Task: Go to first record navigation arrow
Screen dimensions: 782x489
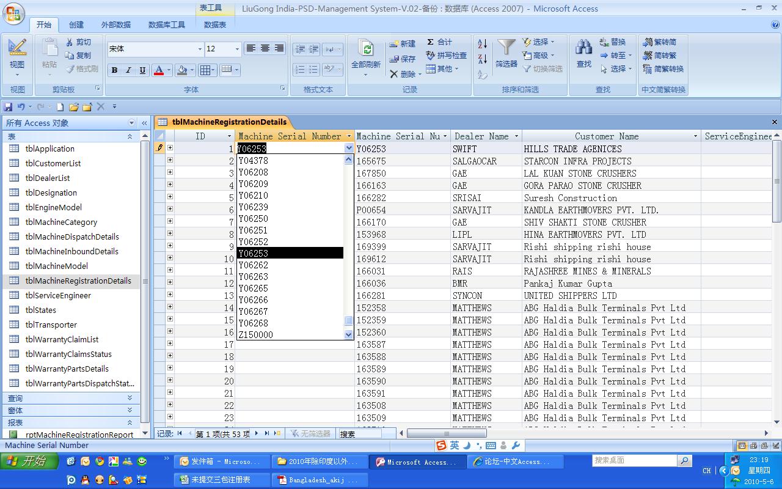Action: 180,433
